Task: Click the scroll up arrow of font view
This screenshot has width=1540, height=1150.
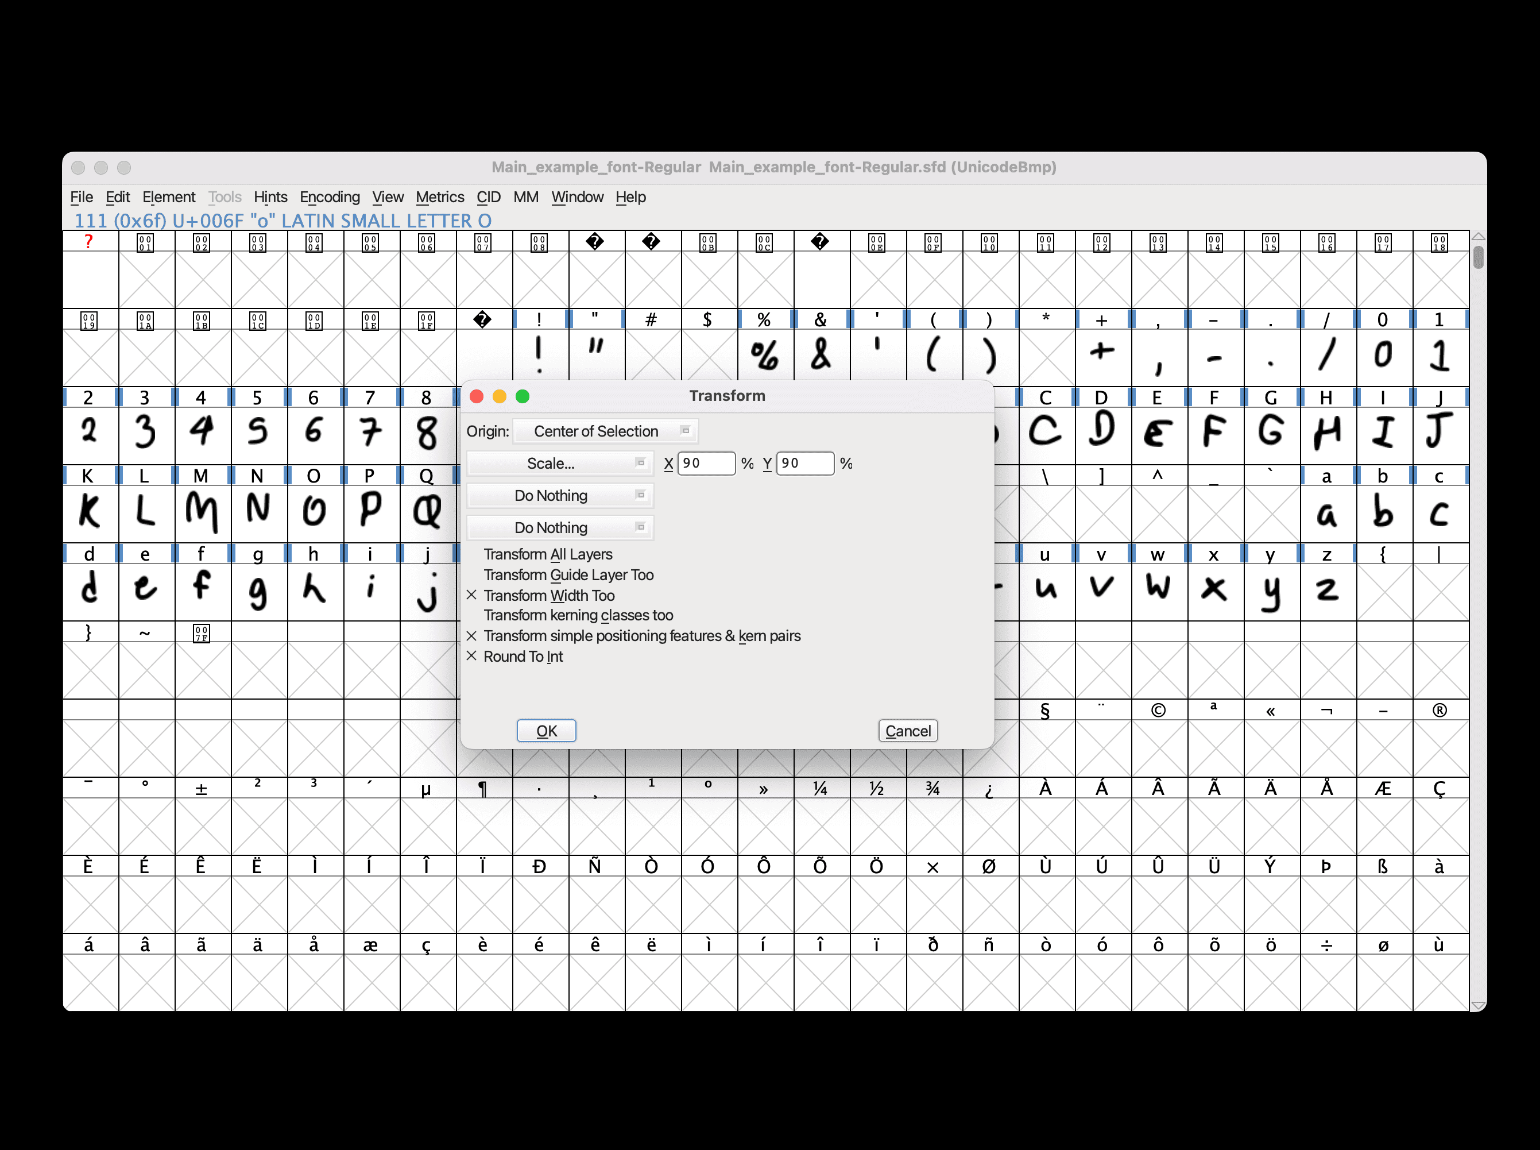Action: click(x=1478, y=237)
